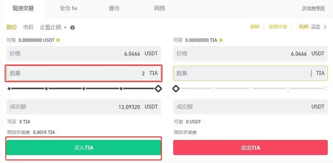Viewport: 333px width, 163px height.
Task: Click the buy-side 成交额 field
Action: (x=84, y=107)
